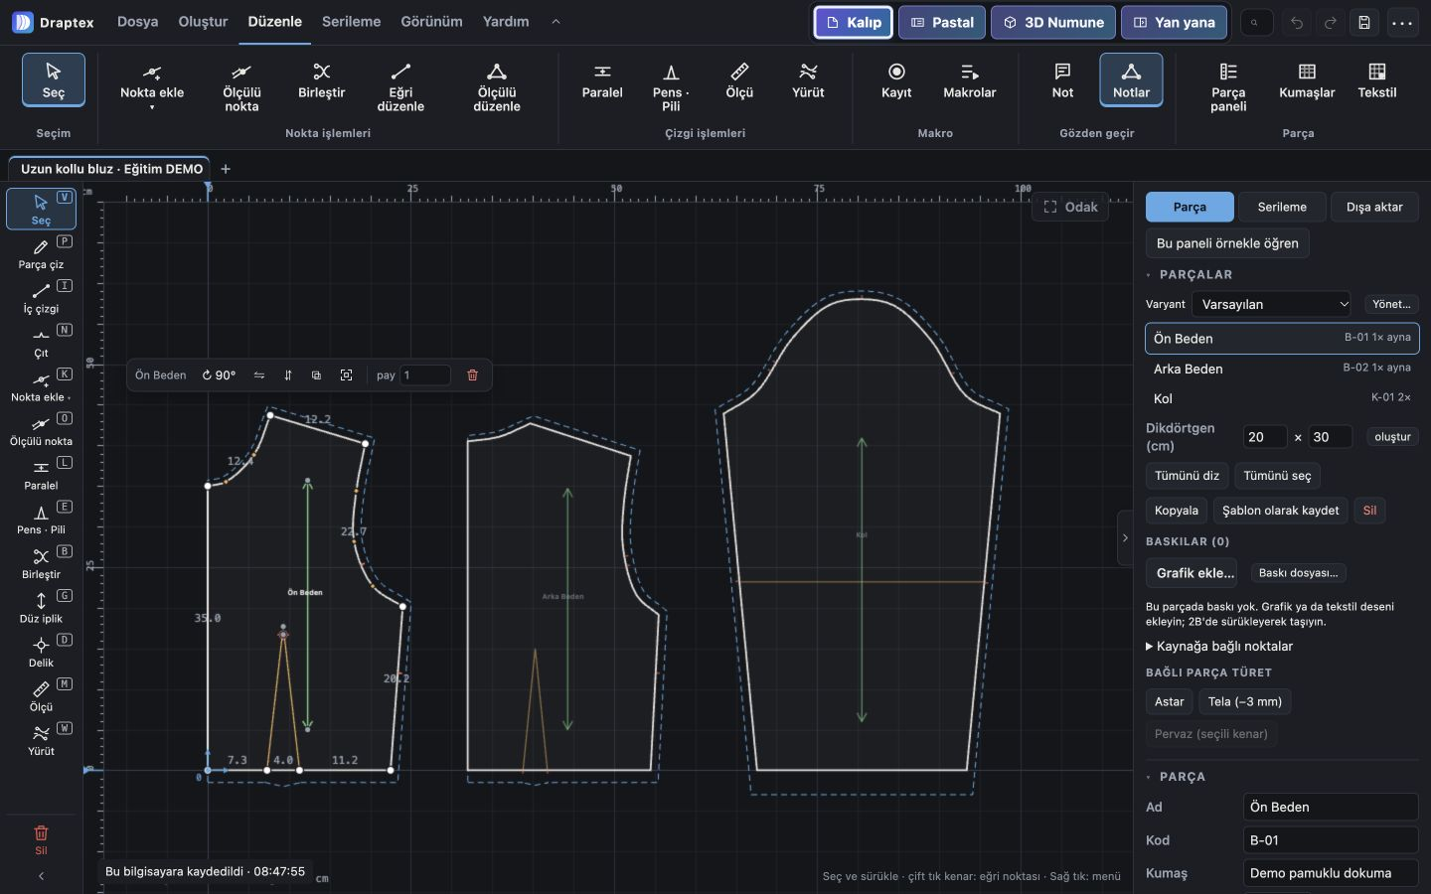Click the Astar derive button
Viewport: 1431px width, 894px height.
pos(1169,701)
